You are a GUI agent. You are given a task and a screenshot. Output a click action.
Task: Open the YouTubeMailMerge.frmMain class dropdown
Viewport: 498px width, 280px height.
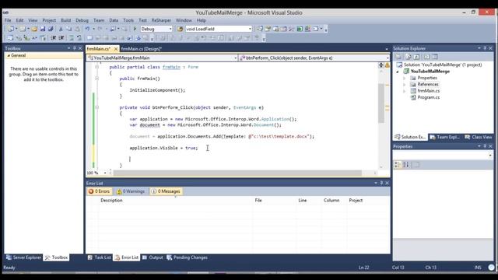point(235,58)
